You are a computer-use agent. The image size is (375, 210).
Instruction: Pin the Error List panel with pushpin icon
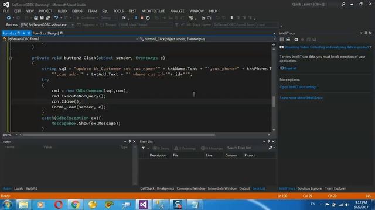(x=268, y=141)
